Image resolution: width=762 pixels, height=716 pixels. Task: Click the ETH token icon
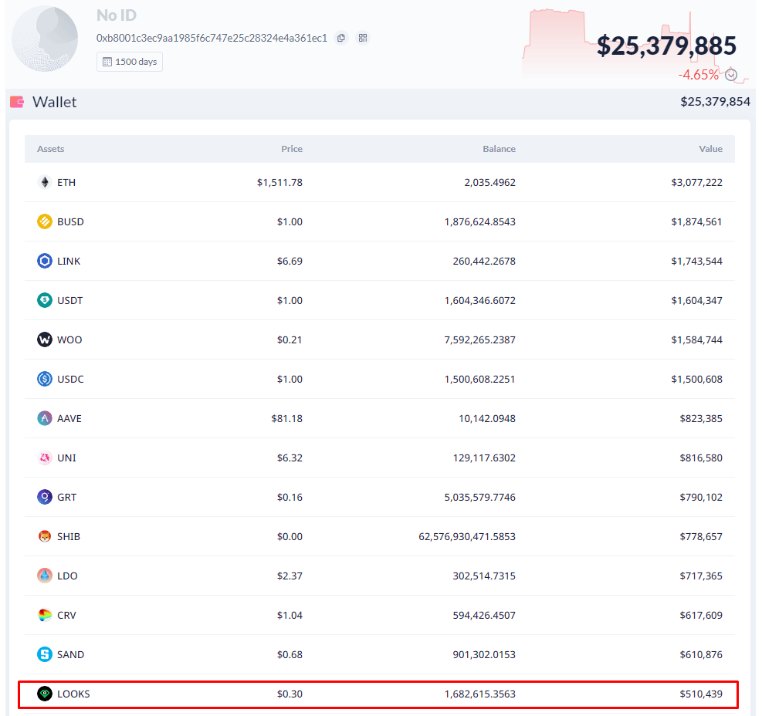pyautogui.click(x=45, y=182)
